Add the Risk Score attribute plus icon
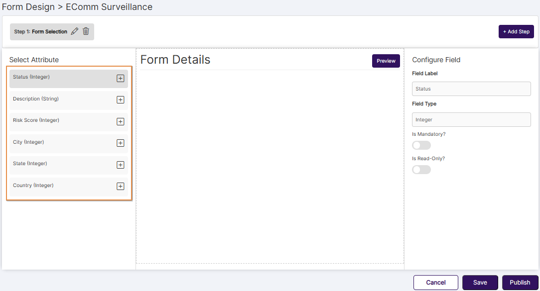The width and height of the screenshot is (540, 291). [120, 122]
